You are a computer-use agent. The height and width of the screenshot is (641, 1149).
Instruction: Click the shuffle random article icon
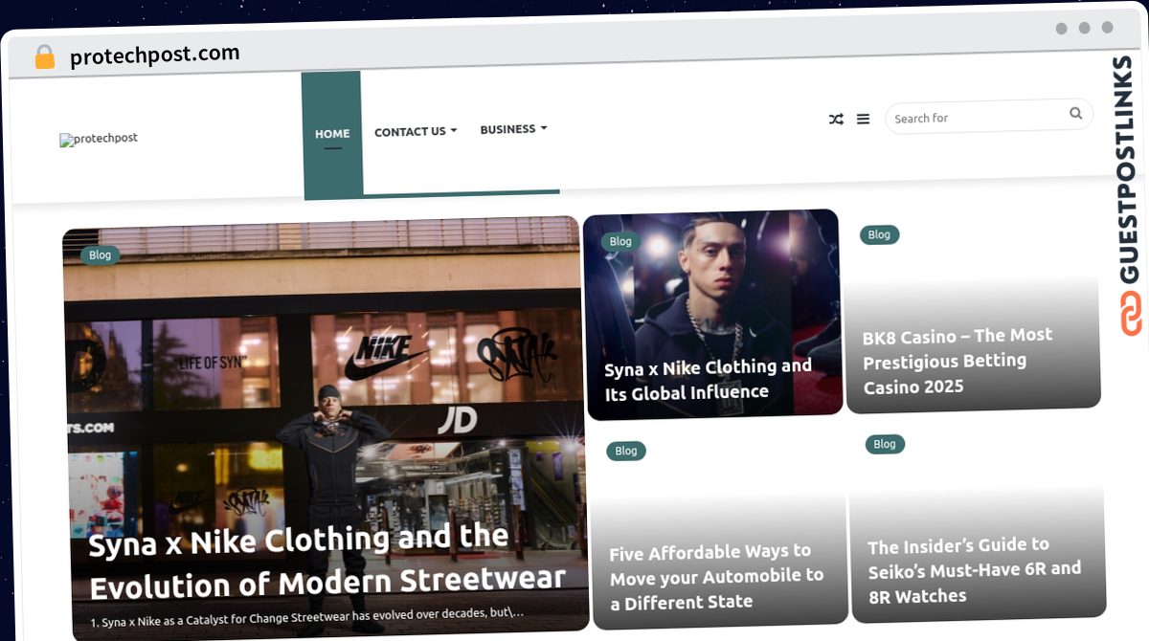836,120
